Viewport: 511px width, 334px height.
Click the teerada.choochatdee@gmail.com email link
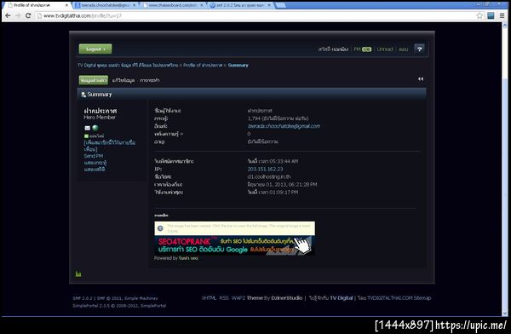[284, 126]
